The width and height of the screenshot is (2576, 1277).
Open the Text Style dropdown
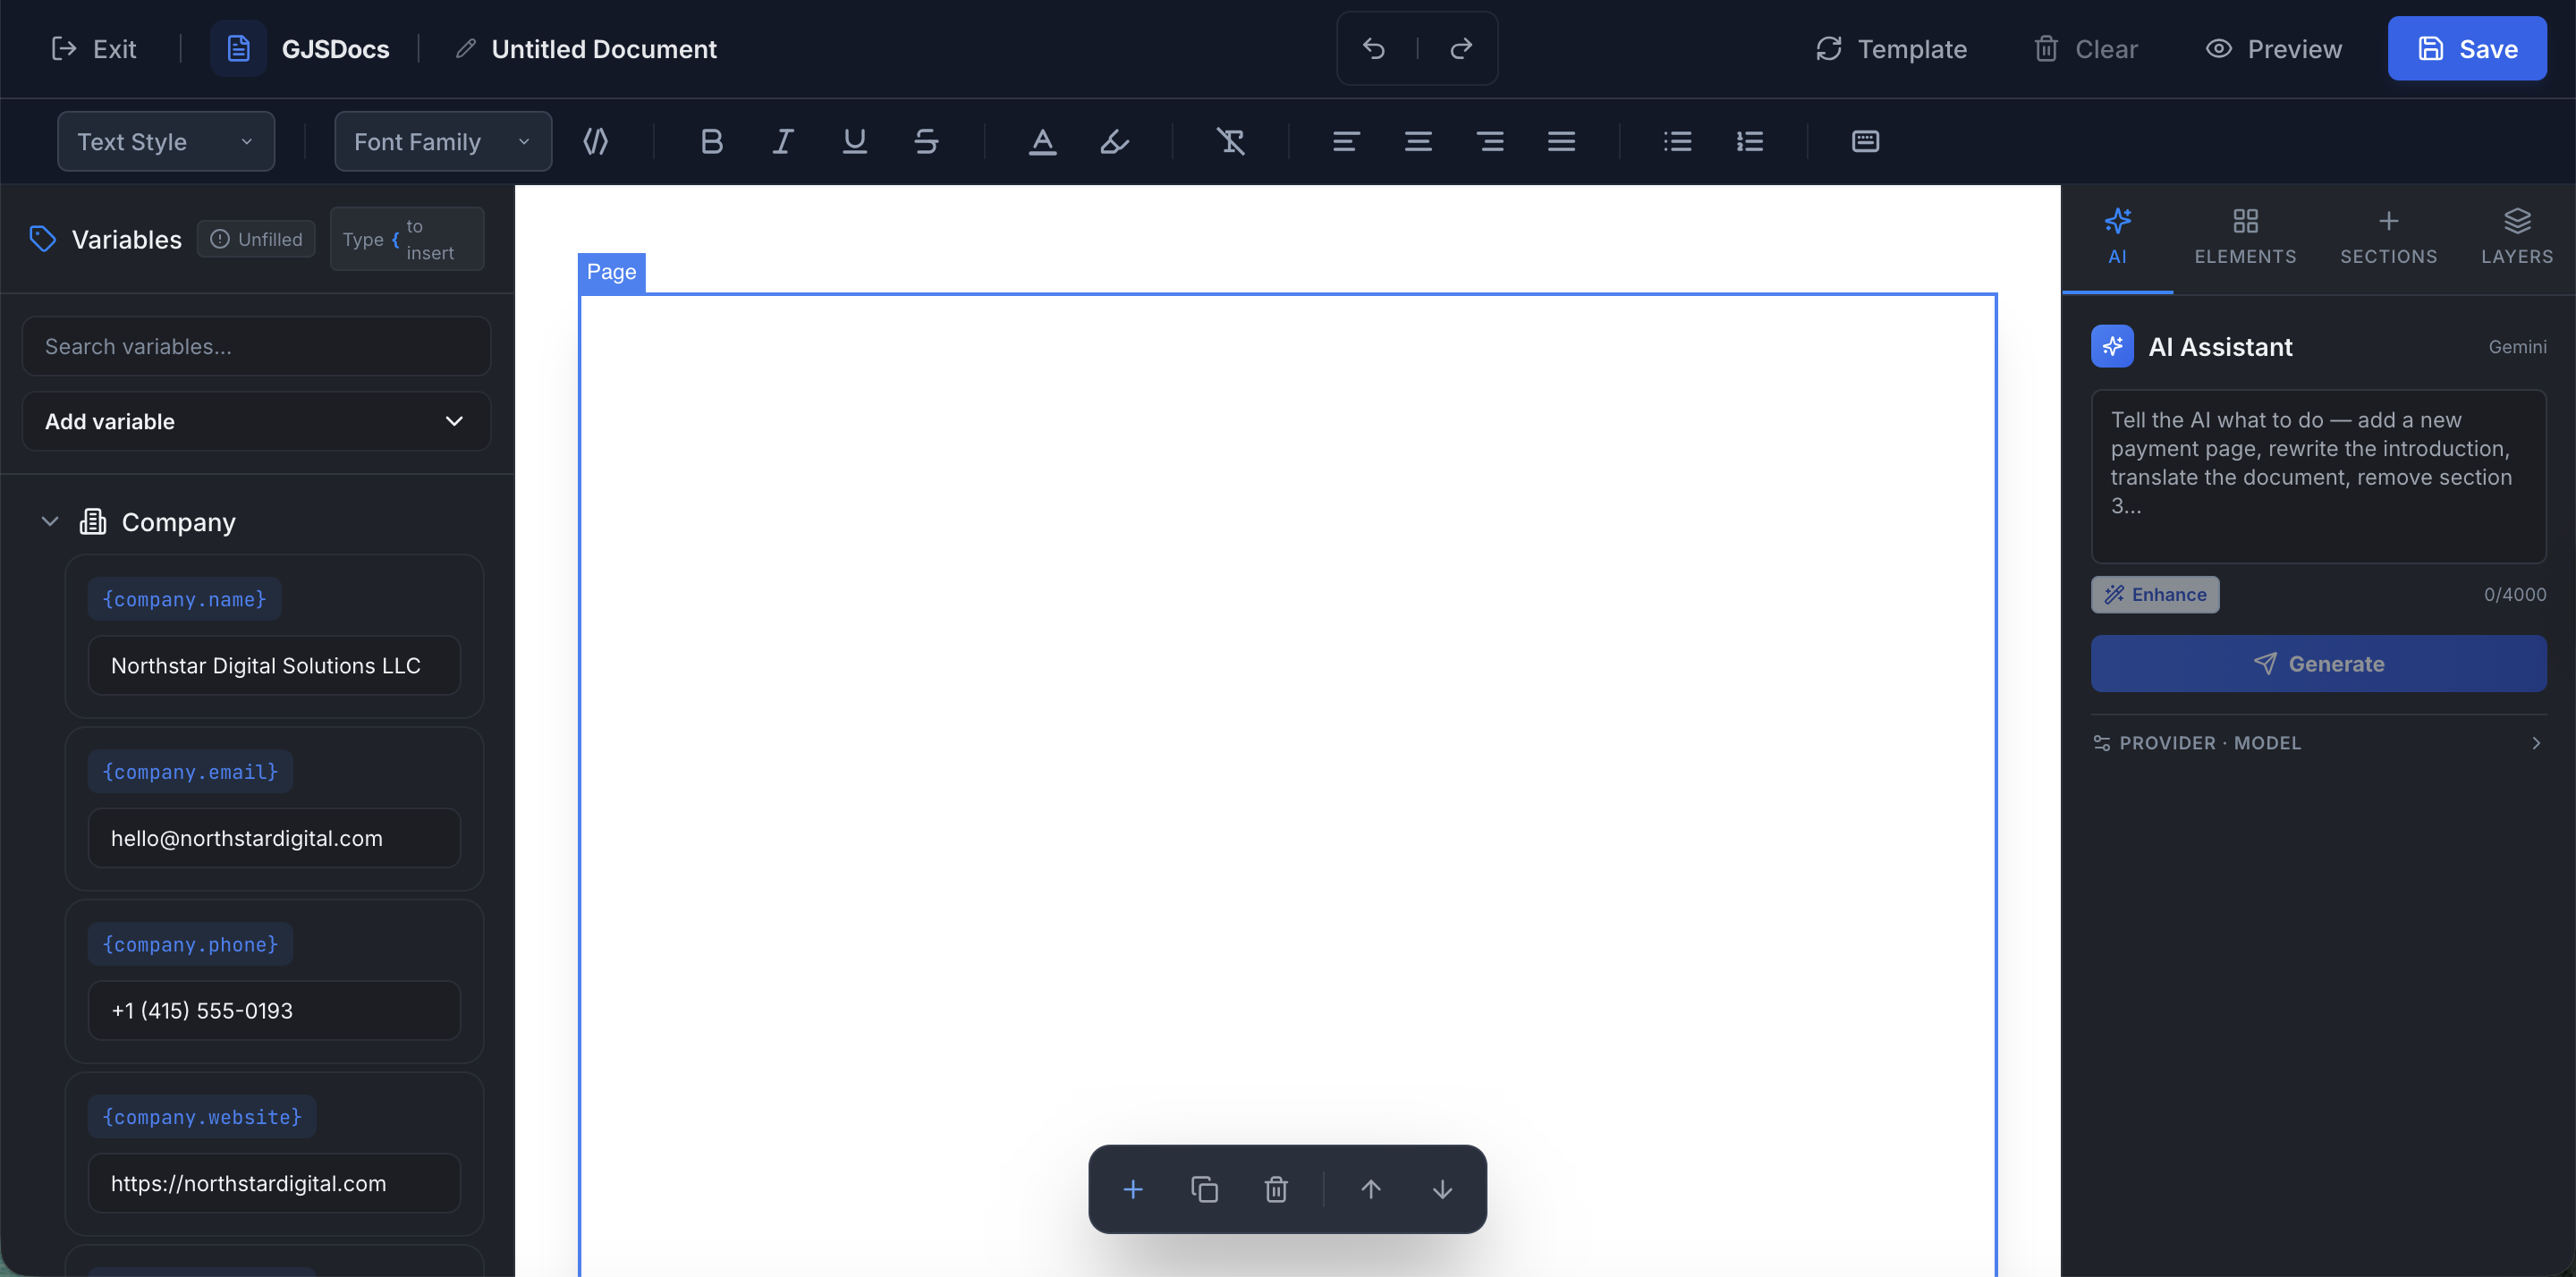166,141
